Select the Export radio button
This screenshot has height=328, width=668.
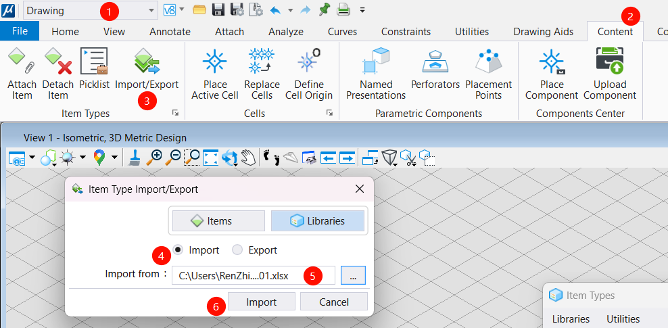click(237, 250)
